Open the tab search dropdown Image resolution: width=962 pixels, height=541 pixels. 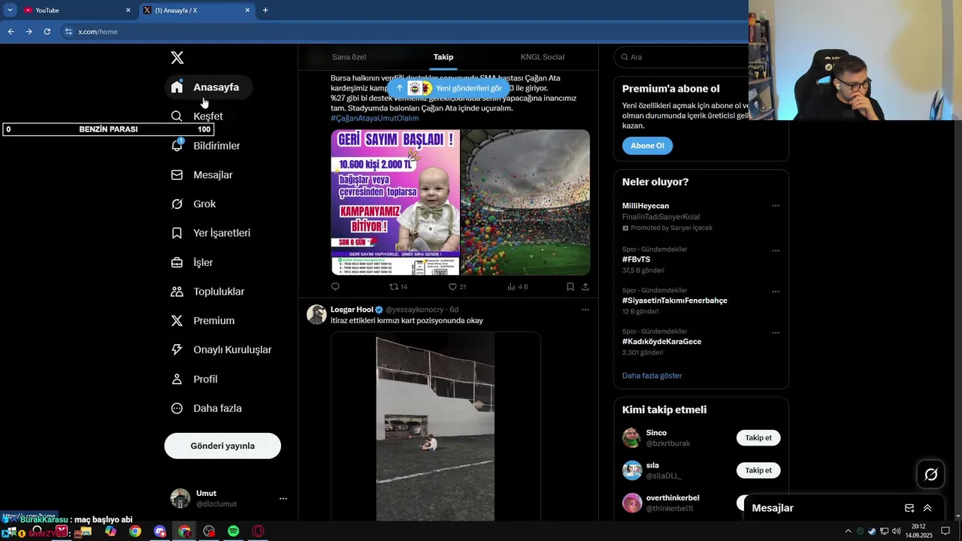10,11
